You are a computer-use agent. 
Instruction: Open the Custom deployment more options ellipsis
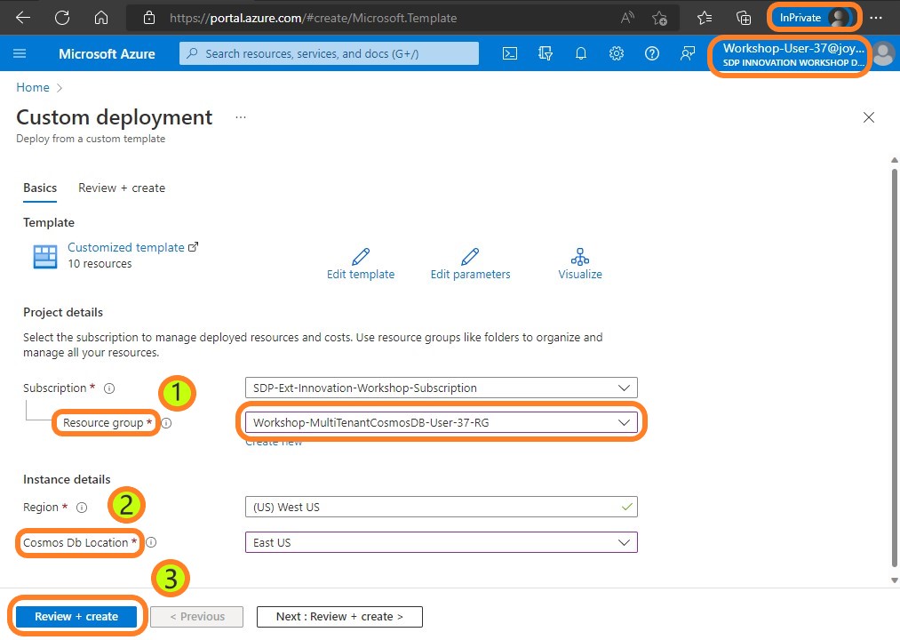click(x=241, y=117)
